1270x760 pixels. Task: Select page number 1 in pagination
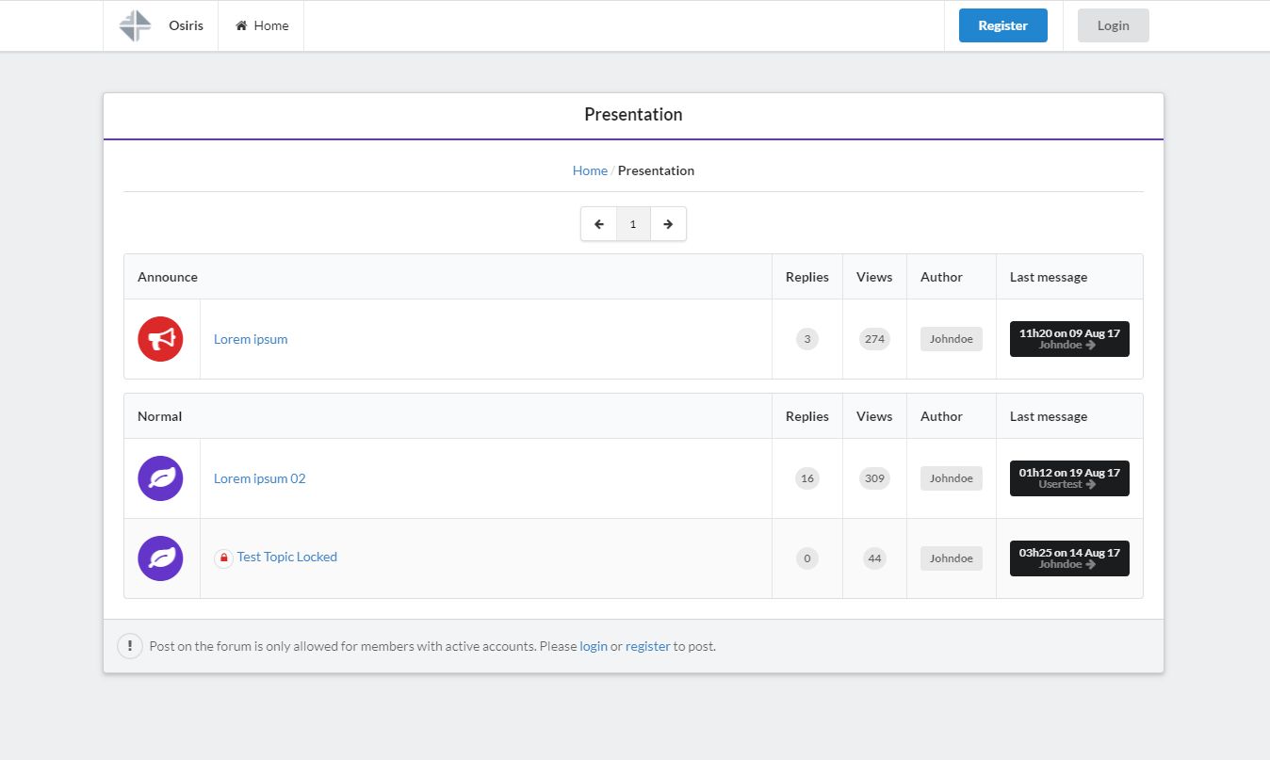click(x=633, y=224)
